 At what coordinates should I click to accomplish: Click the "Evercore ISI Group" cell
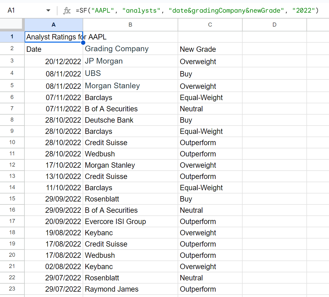130,221
